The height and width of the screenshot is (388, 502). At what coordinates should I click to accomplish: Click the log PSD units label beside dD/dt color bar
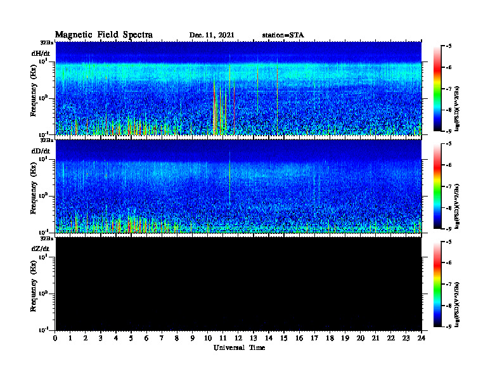click(457, 206)
